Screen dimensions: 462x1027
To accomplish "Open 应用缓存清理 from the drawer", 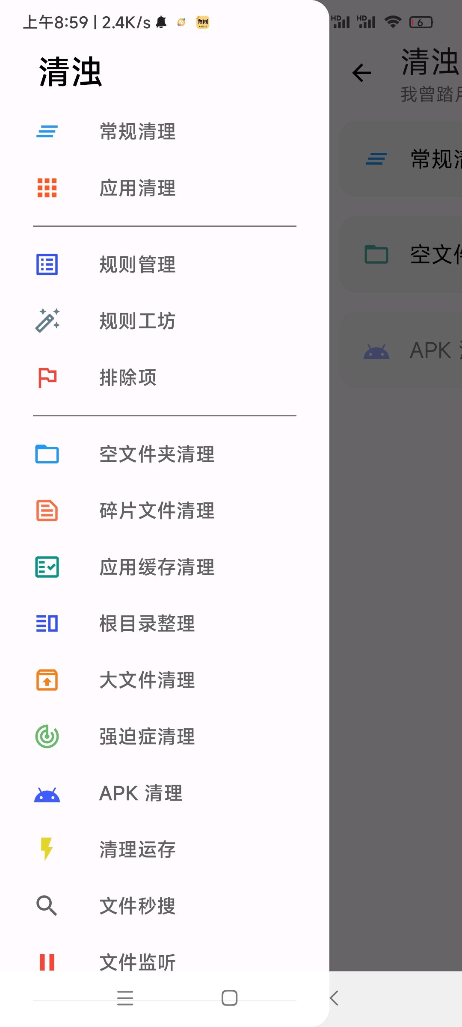I will (157, 567).
